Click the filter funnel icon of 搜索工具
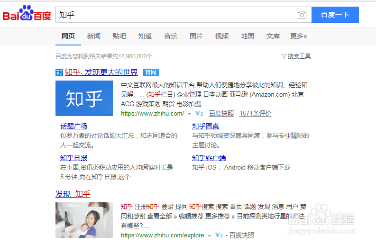Image resolution: width=376 pixels, height=244 pixels. (284, 56)
